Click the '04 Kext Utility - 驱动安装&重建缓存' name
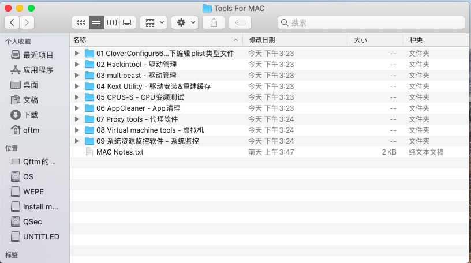This screenshot has height=263, width=471. tap(154, 86)
